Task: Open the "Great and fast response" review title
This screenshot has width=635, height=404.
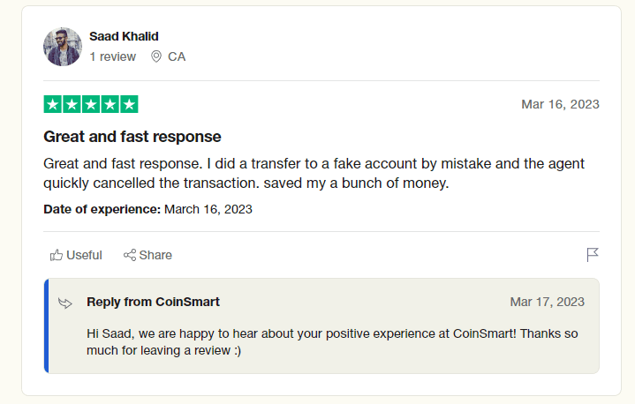Action: 132,137
